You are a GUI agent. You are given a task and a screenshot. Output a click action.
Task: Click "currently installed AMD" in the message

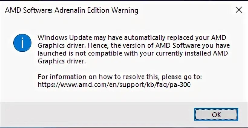[x=198, y=54]
